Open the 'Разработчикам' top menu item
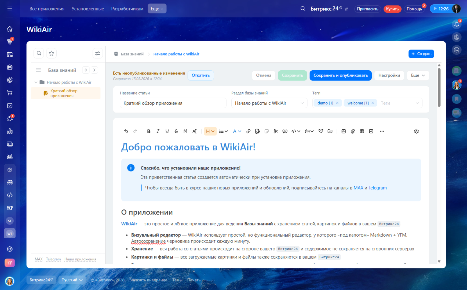This screenshot has height=290, width=467. [127, 9]
